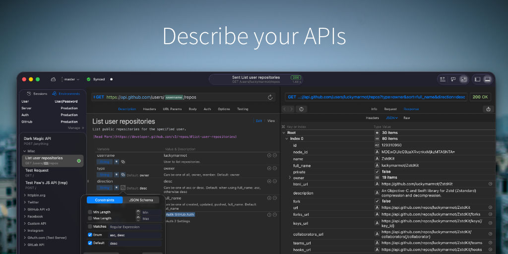508x254 pixels.
Task: Click the Min Length stepper arrows
Action: pyautogui.click(x=138, y=212)
